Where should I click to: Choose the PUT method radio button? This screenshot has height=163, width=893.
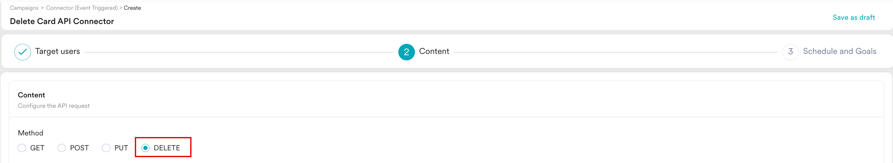pos(106,148)
